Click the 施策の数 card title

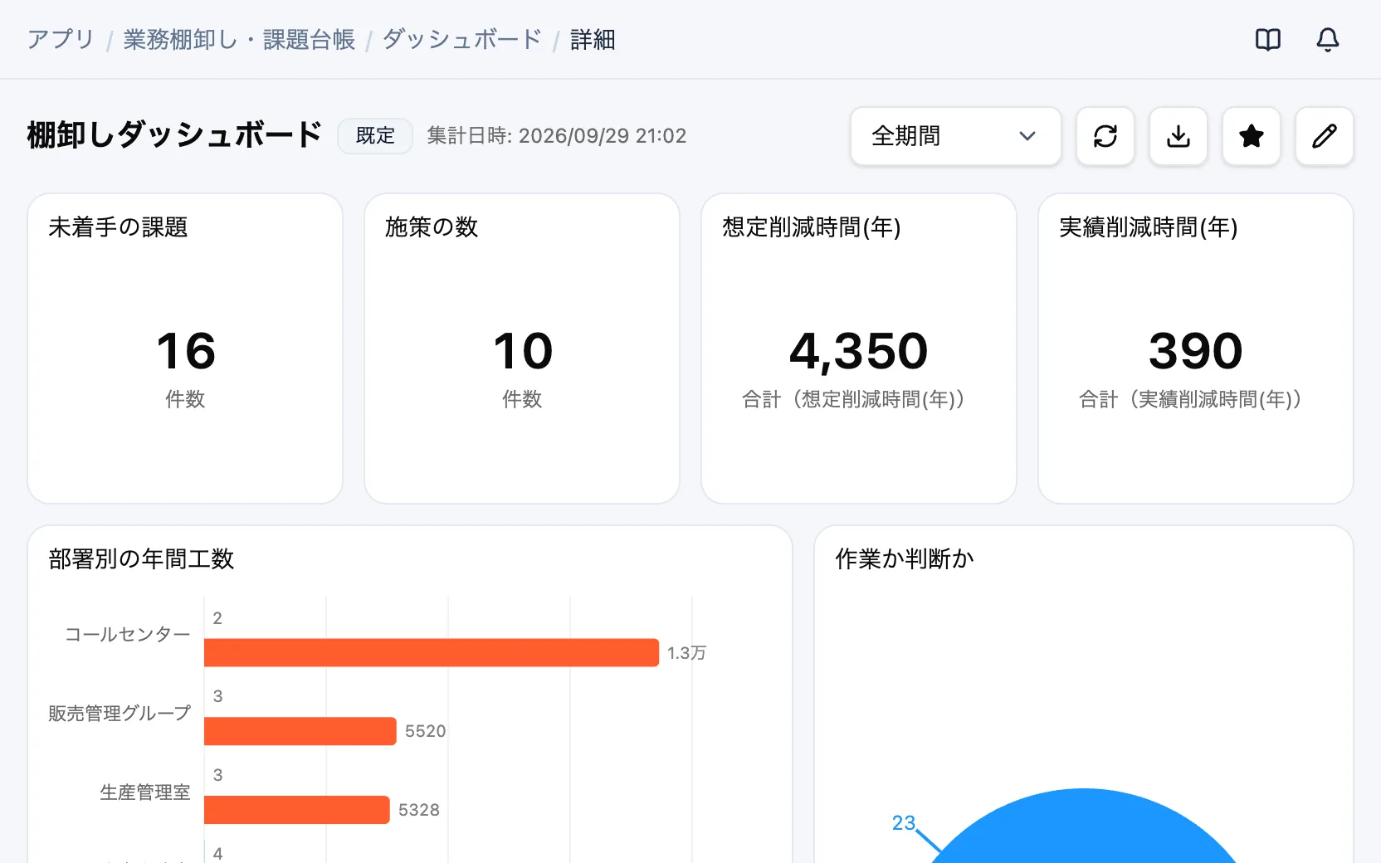pos(432,227)
